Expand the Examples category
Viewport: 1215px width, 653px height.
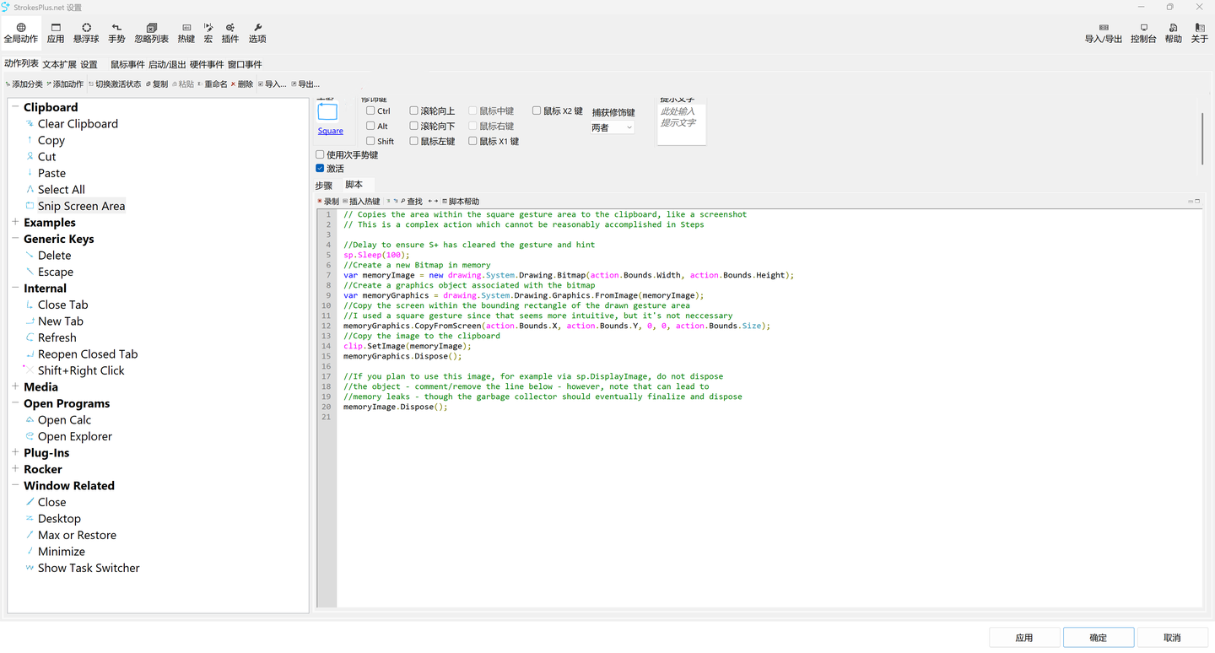[15, 222]
